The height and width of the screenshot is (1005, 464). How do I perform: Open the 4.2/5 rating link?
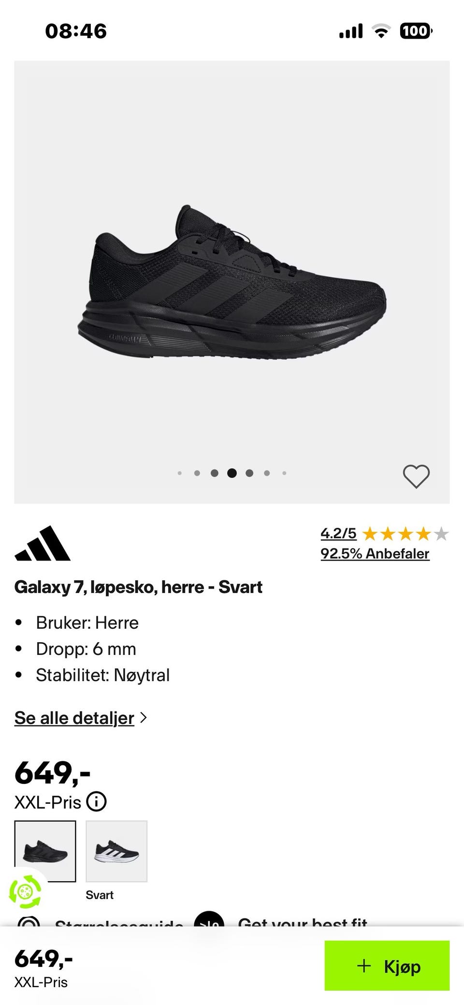coord(338,533)
